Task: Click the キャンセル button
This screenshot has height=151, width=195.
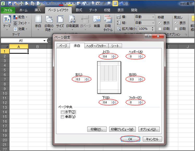Action: point(152,139)
